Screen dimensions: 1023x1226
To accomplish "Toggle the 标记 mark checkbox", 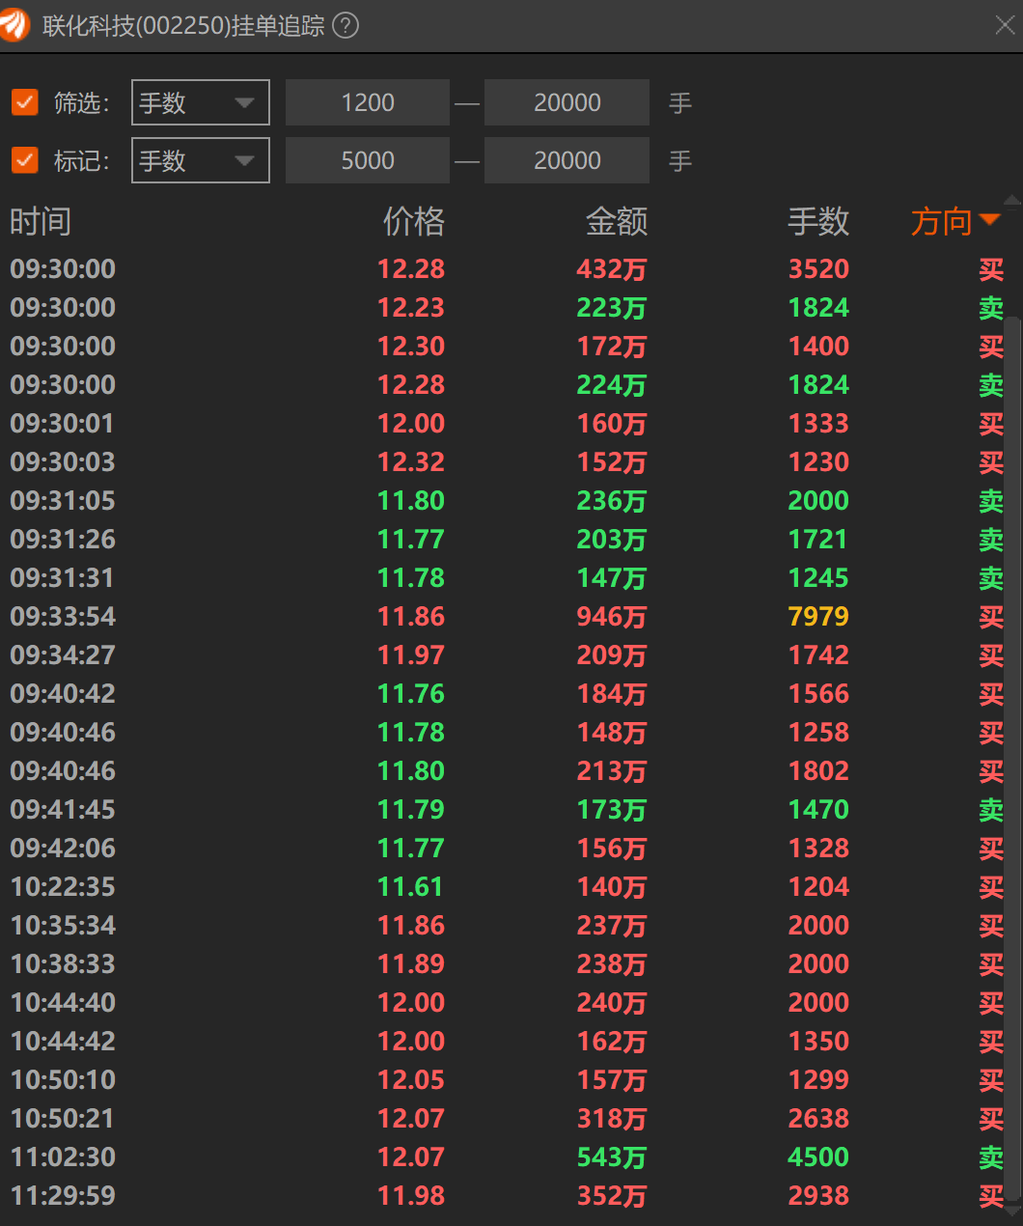I will (x=24, y=160).
